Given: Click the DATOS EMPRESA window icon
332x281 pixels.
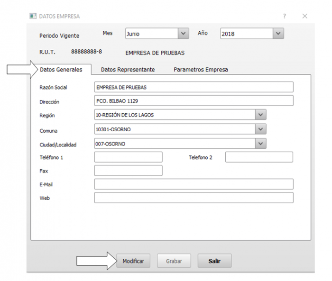Looking at the screenshot, I should click(33, 16).
